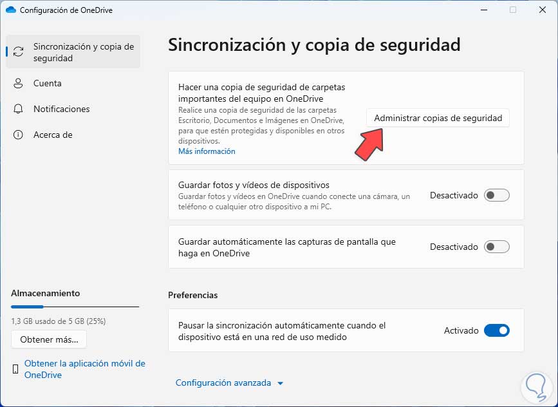Open the Notificaciones section
The width and height of the screenshot is (558, 407).
point(73,109)
